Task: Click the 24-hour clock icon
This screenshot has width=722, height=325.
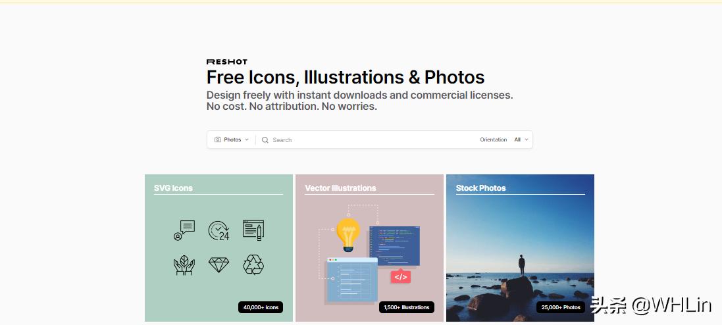Action: (219, 231)
